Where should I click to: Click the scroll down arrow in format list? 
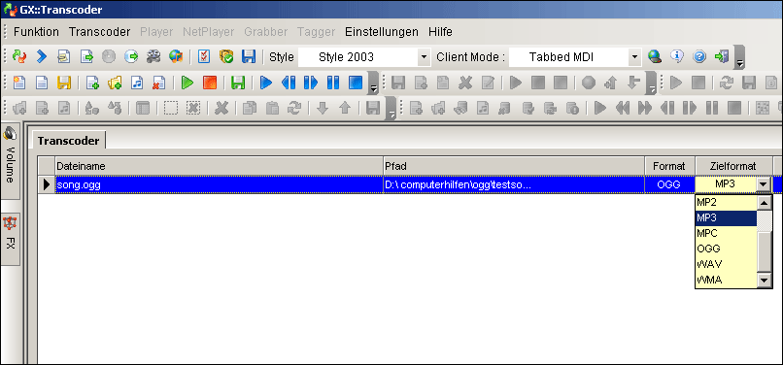(764, 281)
